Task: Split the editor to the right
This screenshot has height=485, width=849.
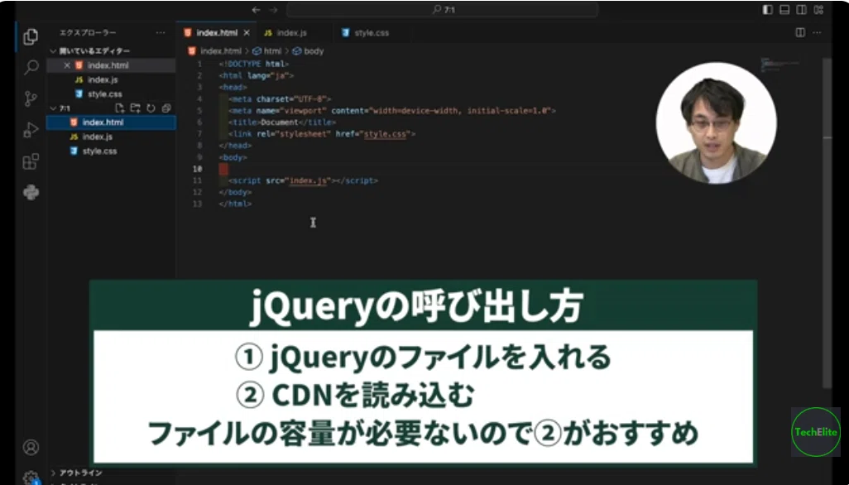Action: pyautogui.click(x=800, y=32)
